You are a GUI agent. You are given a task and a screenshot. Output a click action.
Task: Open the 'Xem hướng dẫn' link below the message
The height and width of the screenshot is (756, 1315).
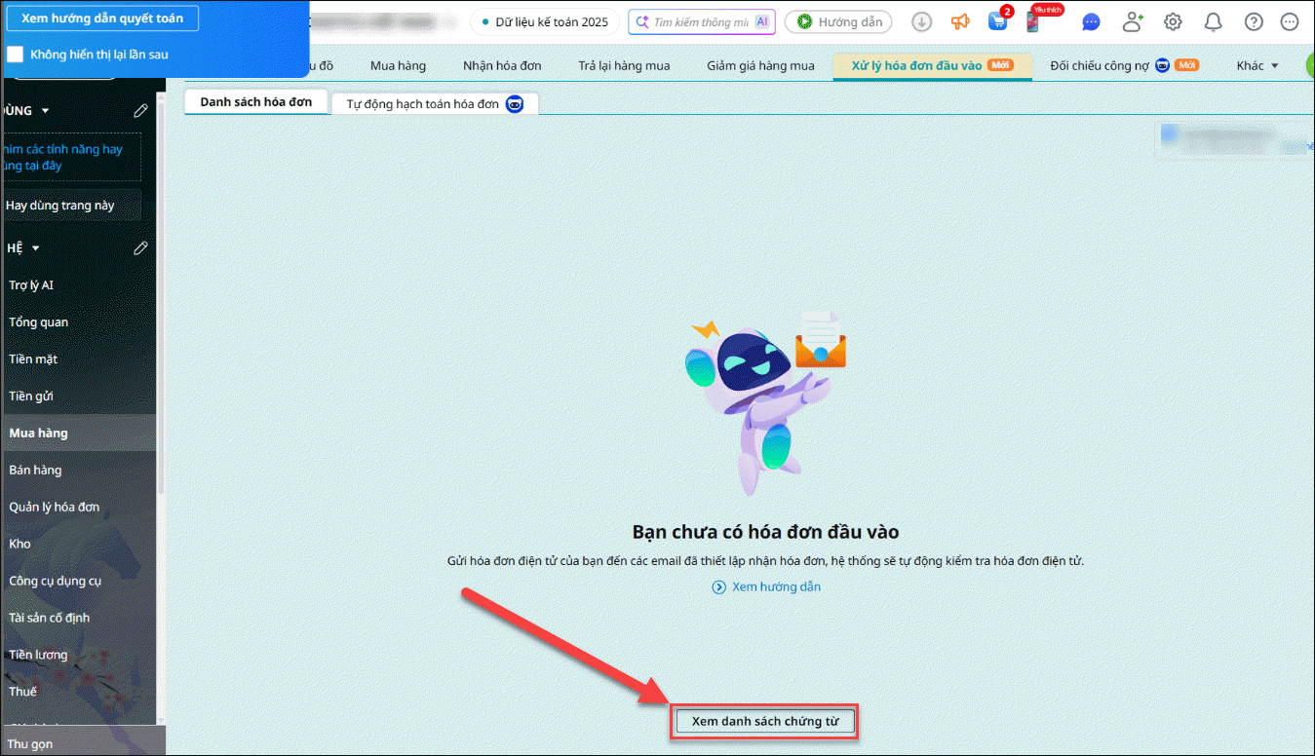pos(767,586)
